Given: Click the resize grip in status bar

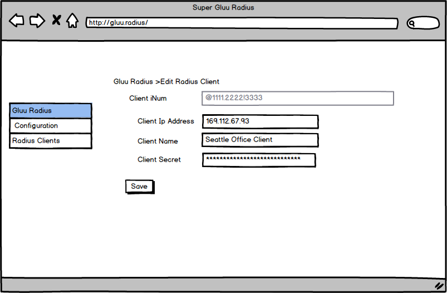Looking at the screenshot, I should tap(439, 286).
